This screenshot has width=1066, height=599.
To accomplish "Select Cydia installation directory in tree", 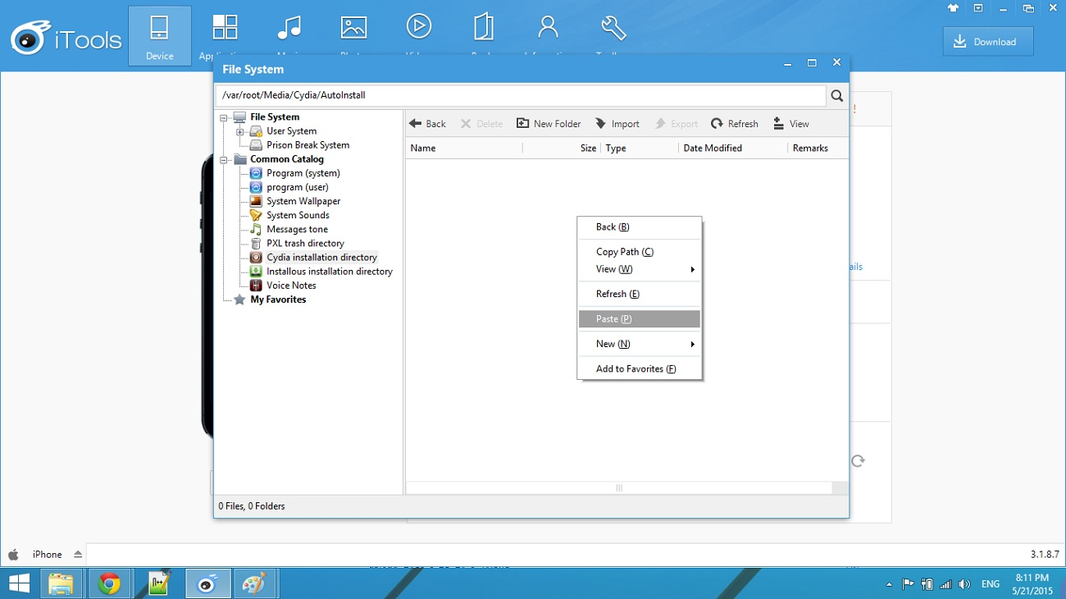I will pos(321,258).
